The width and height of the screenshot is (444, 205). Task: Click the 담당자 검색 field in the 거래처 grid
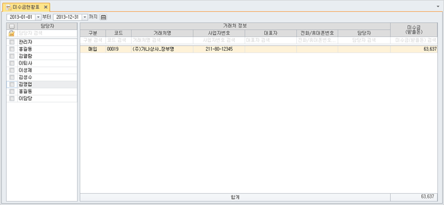click(x=364, y=40)
